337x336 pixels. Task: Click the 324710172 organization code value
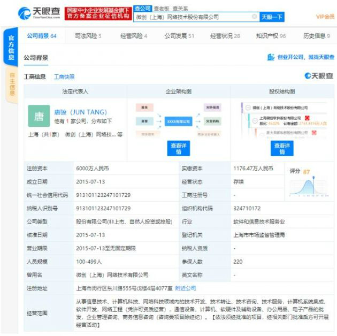click(247, 208)
